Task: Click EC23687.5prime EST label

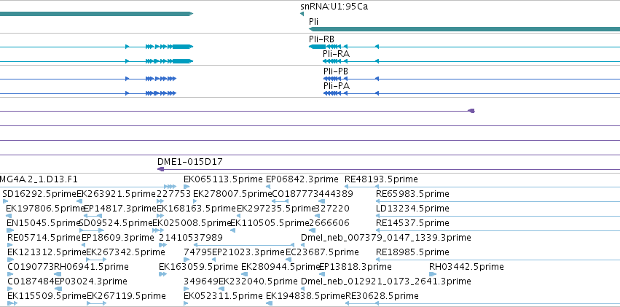Action: coord(322,252)
